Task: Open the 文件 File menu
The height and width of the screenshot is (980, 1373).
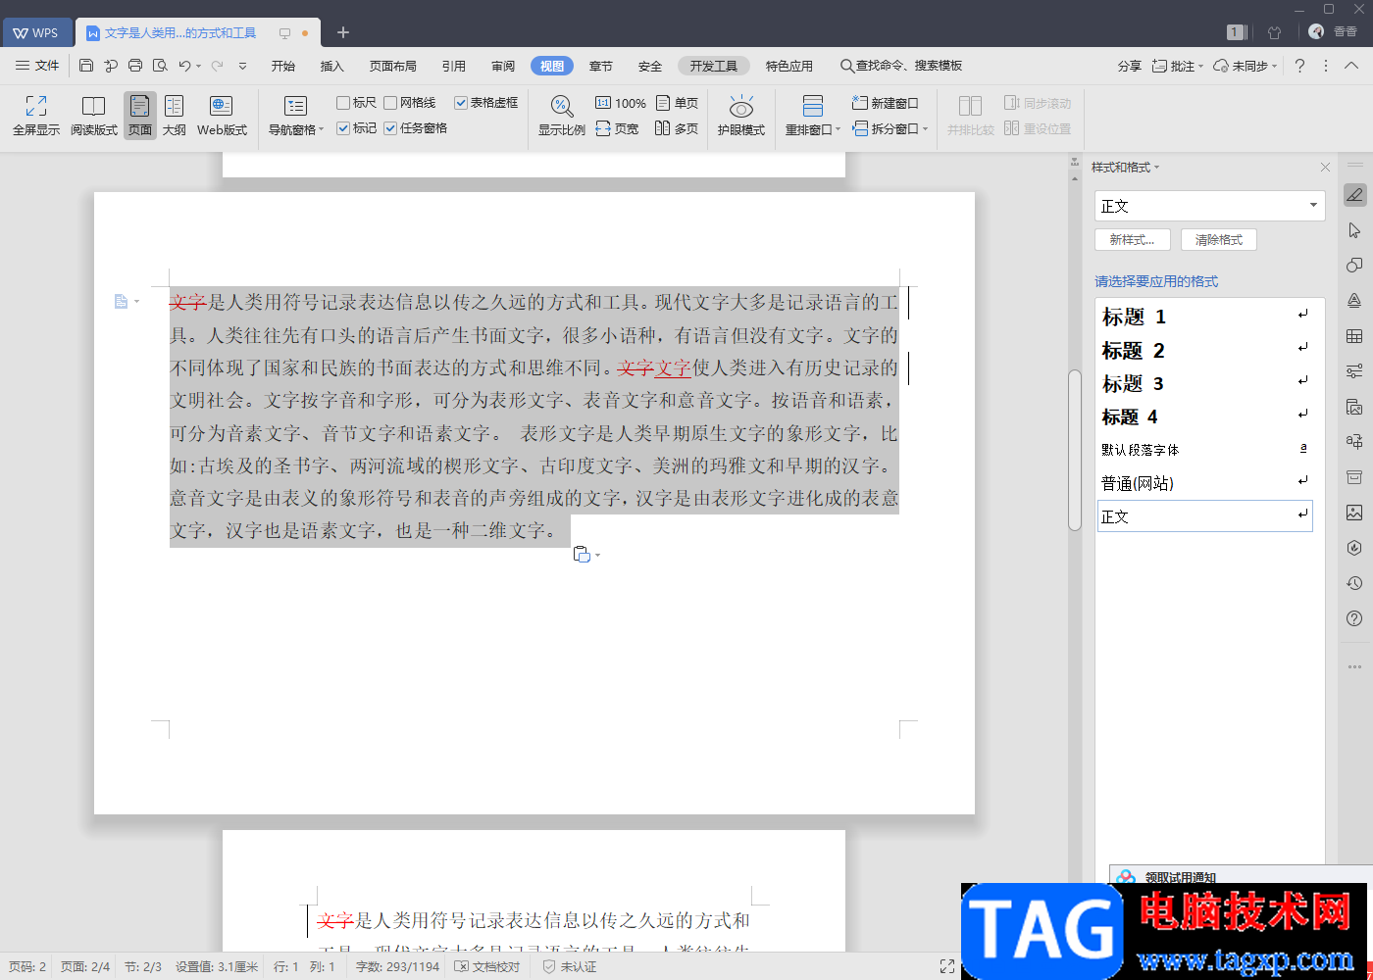Action: tap(37, 66)
